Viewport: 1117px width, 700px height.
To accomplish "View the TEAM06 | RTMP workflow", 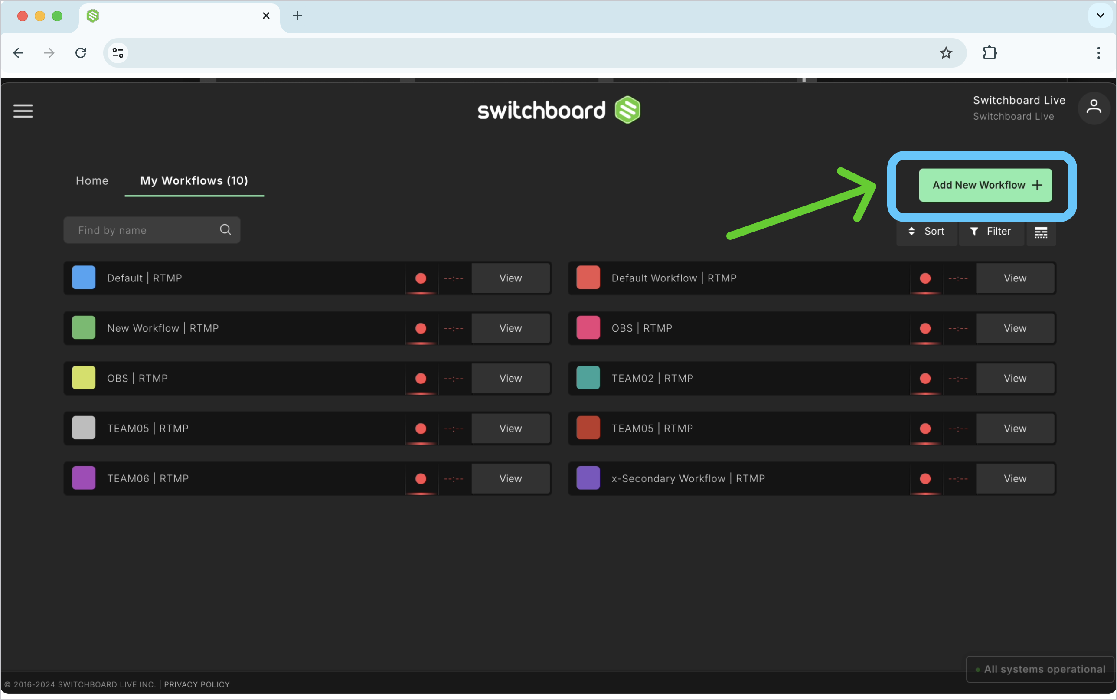I will coord(510,478).
